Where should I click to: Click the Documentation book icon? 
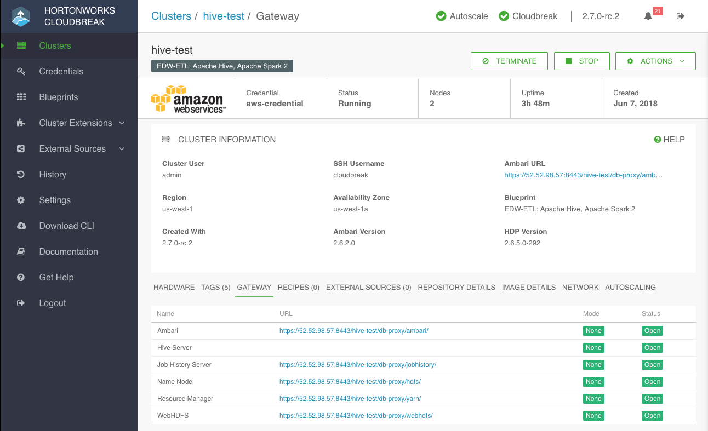pyautogui.click(x=21, y=251)
